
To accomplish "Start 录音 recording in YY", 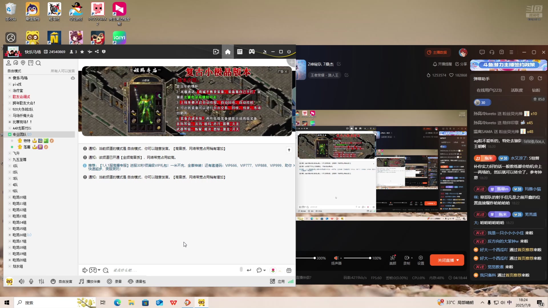I will pos(114,281).
